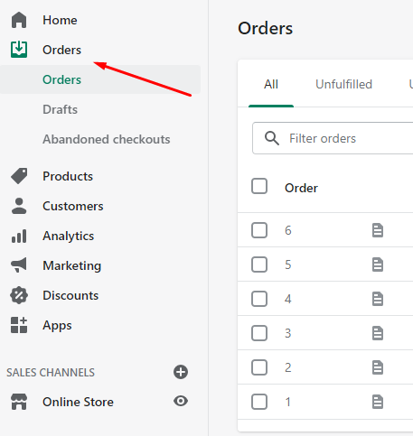Select the checkbox for order 6

[x=259, y=230]
